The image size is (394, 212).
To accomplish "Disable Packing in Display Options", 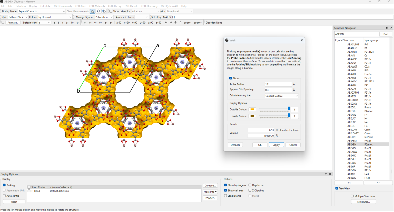I will tap(4, 185).
